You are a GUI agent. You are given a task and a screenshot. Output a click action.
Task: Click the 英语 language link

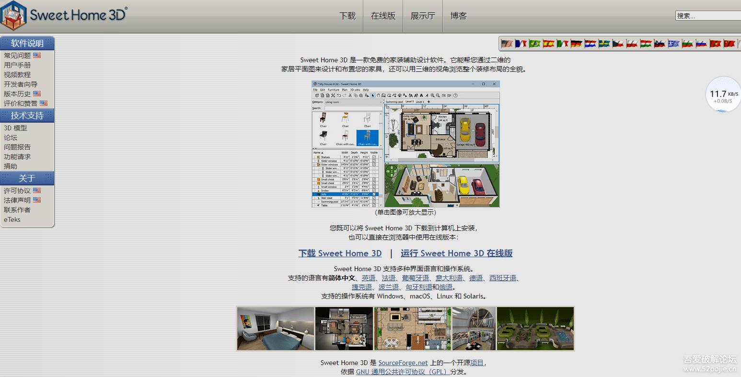point(369,278)
